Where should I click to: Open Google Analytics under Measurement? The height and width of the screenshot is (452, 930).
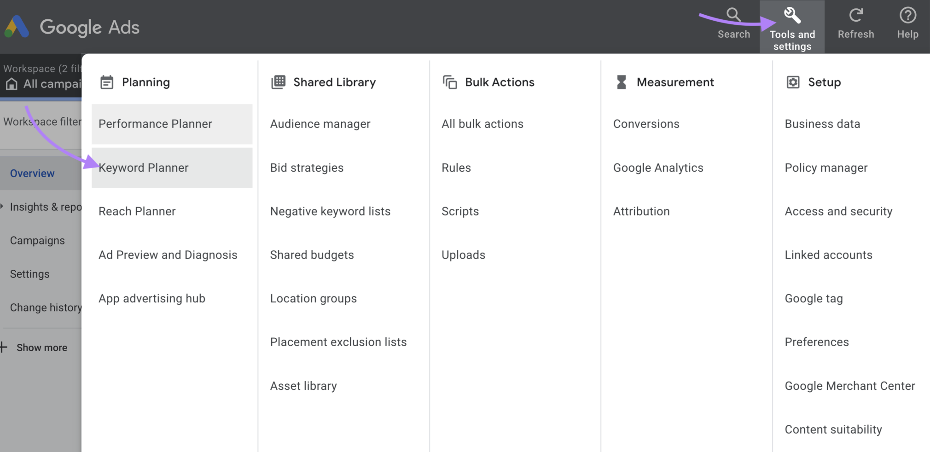[658, 168]
